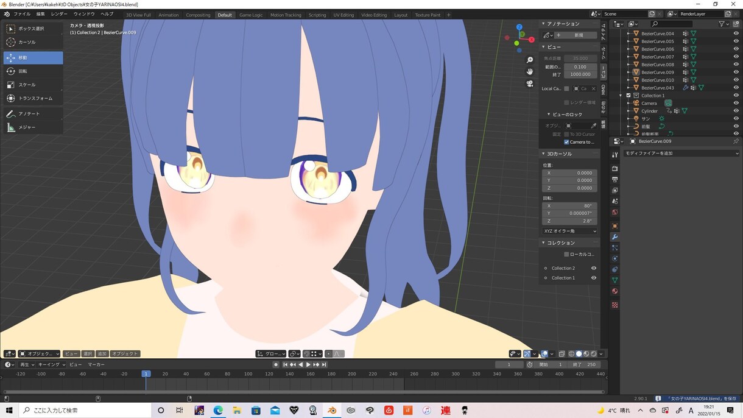
Task: Click the camera view toggle icon in viewport
Action: [x=530, y=83]
